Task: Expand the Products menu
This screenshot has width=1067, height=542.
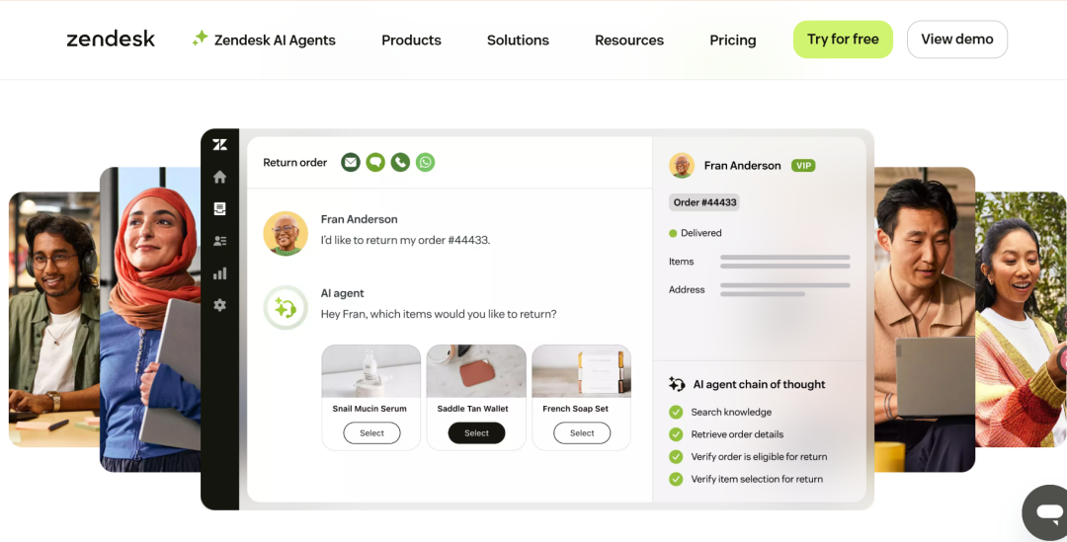Action: click(x=411, y=40)
